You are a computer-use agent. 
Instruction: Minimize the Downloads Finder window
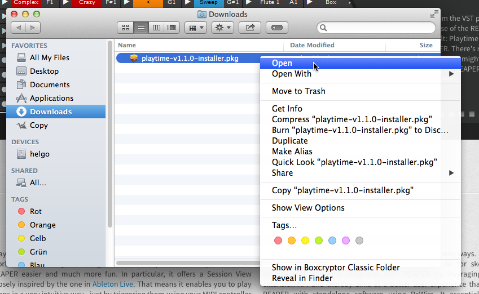[25, 14]
